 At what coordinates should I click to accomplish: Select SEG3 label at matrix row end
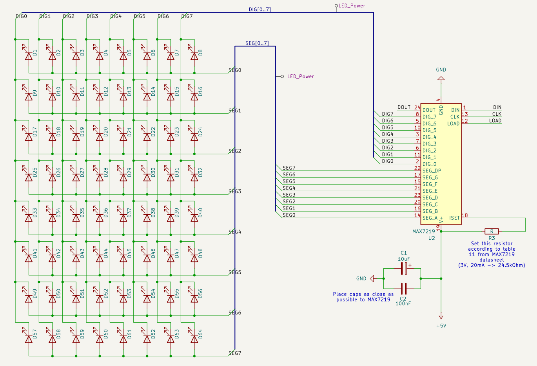tap(235, 191)
